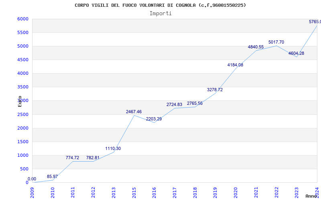The height and width of the screenshot is (200, 321).
Task: Click the 85.97 data label
Action: point(52,176)
